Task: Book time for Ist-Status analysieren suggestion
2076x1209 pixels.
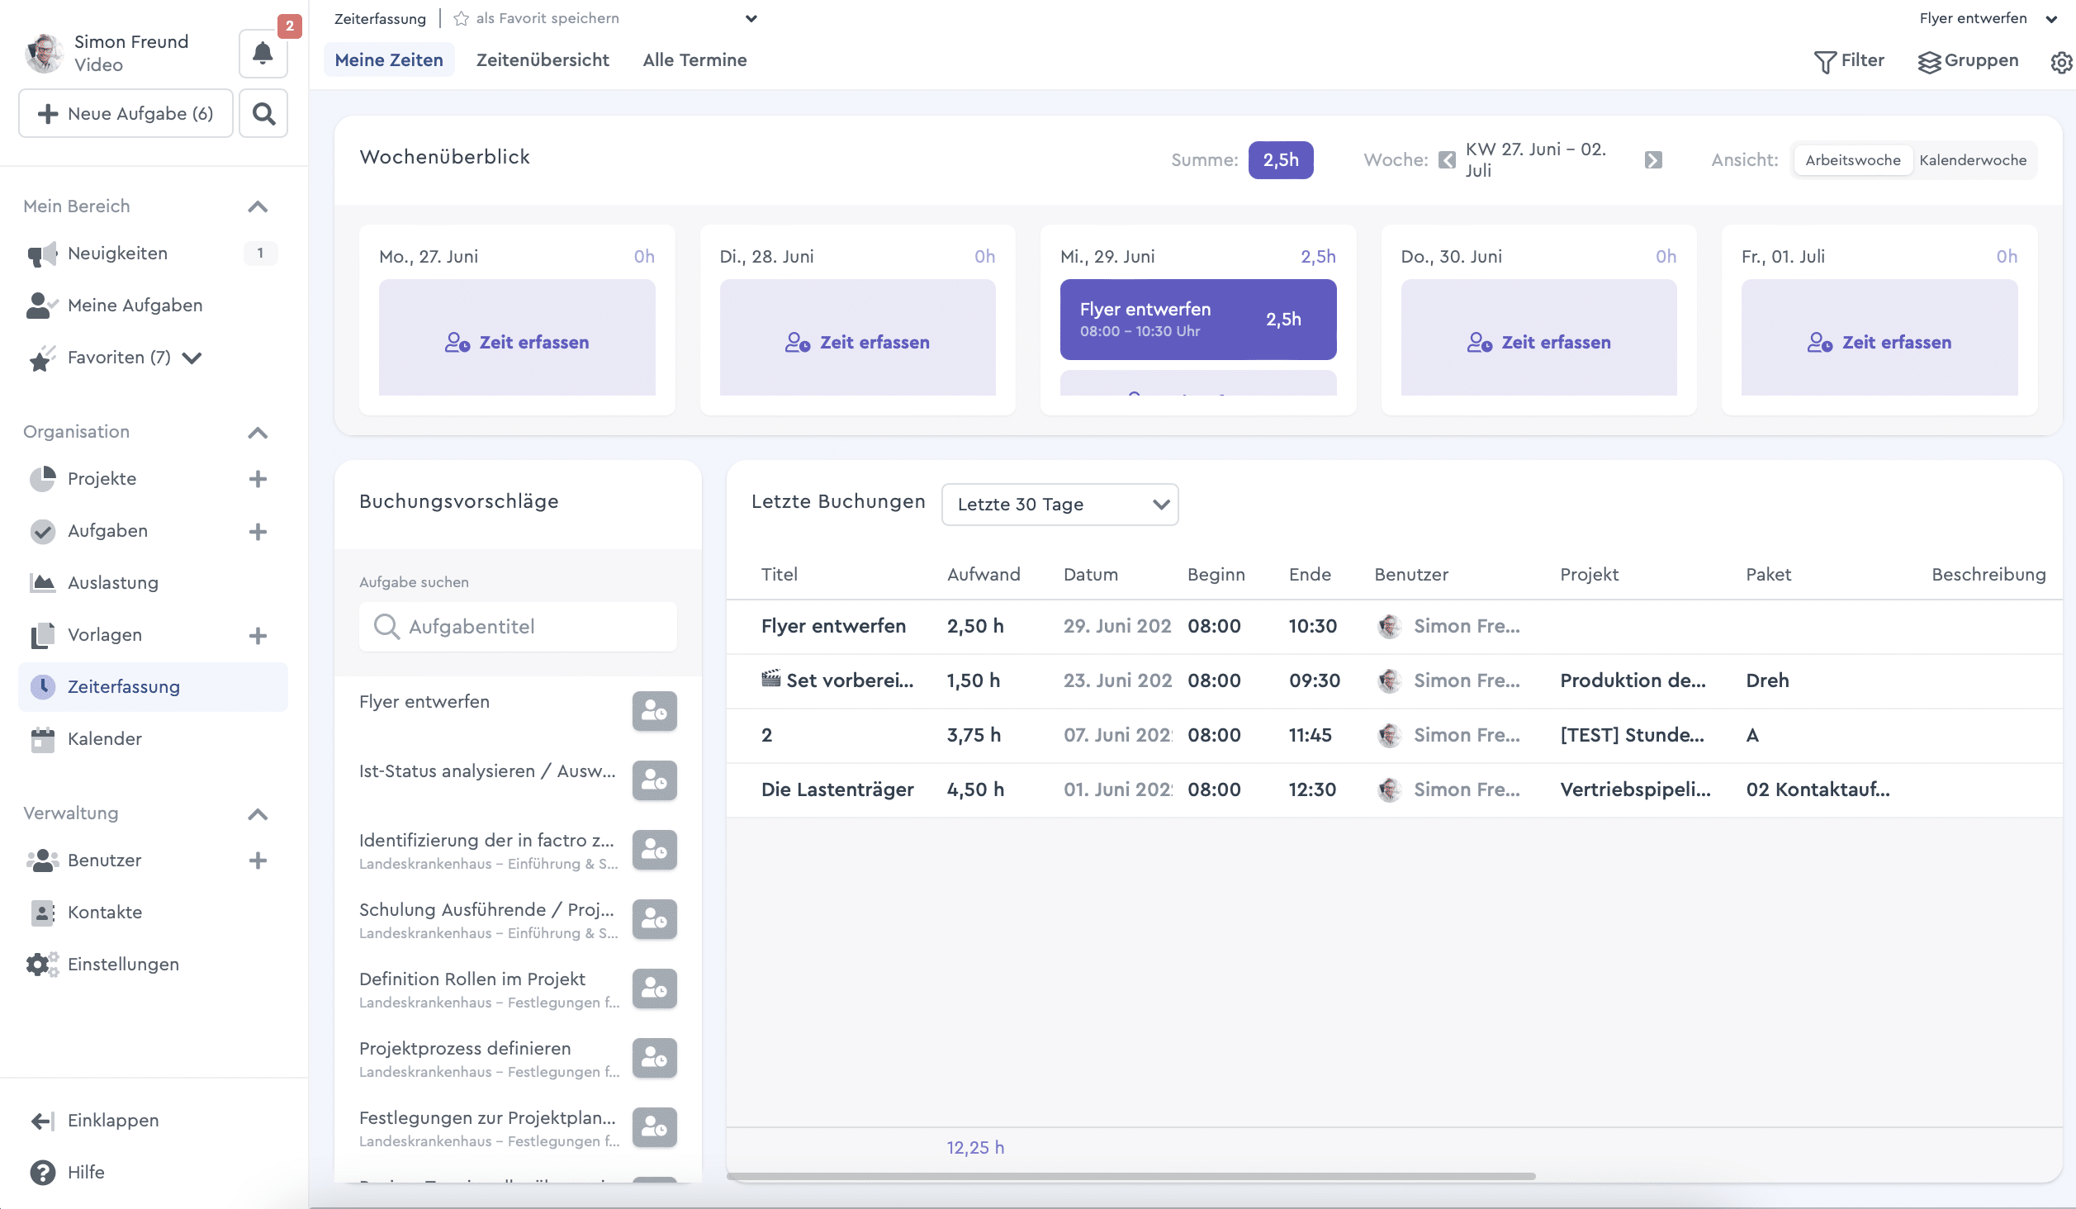Action: coord(654,780)
